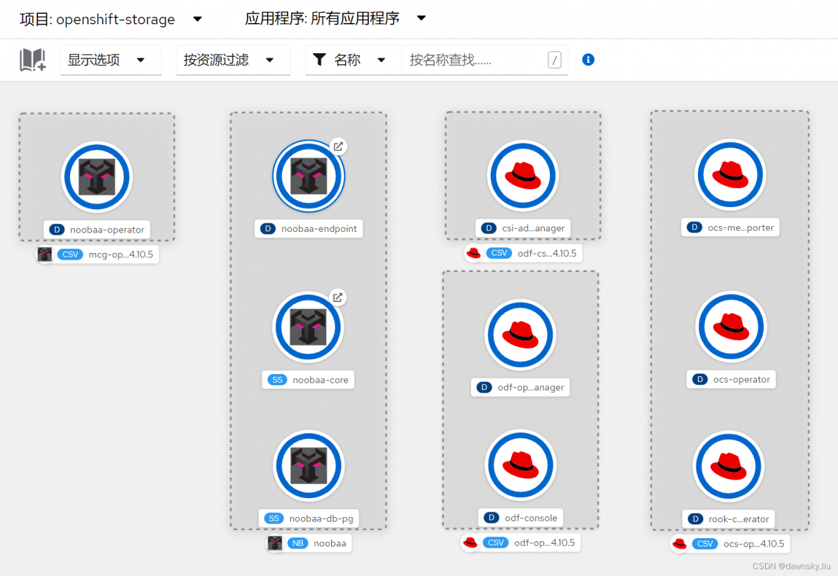Click the slash keyboard shortcut hint
Image resolution: width=838 pixels, height=576 pixels.
[555, 60]
